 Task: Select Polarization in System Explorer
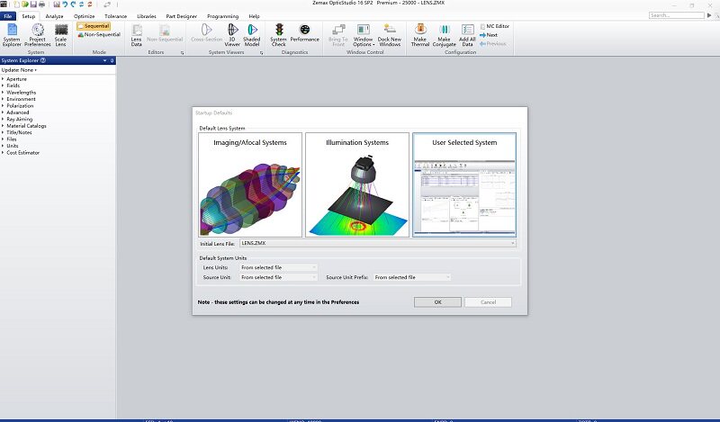pos(20,105)
